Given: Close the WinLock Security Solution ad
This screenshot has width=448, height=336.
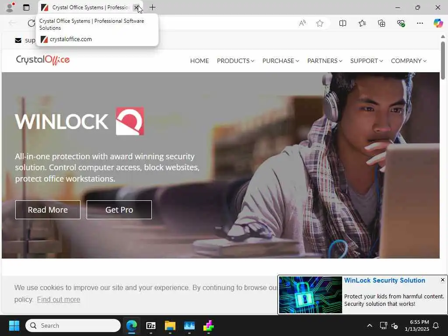Looking at the screenshot, I should (x=443, y=280).
